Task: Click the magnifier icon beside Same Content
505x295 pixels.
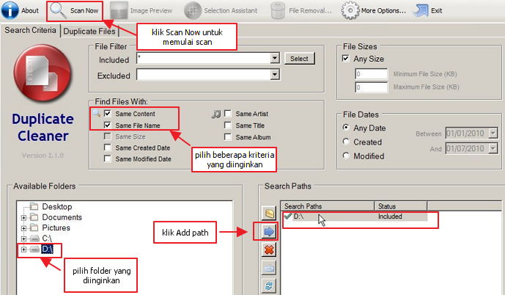Action: coord(96,114)
